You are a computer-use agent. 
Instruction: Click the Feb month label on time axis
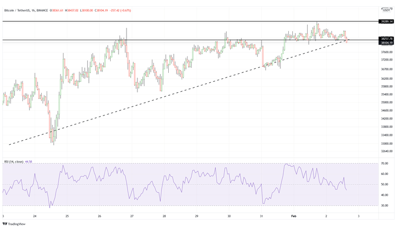pos(294,216)
